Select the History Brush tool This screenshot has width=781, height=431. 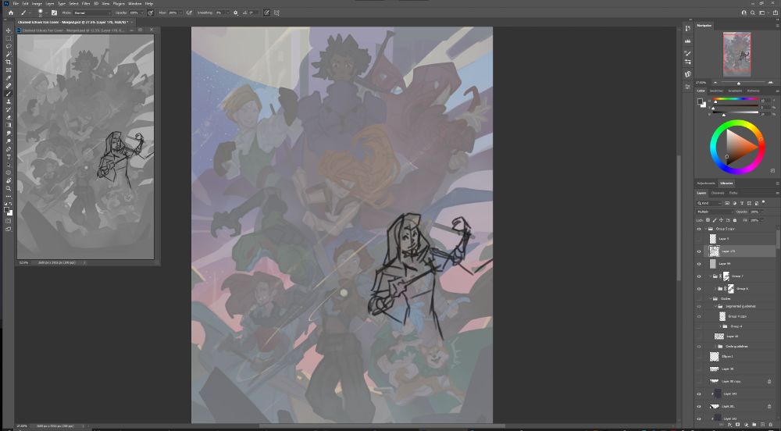tap(9, 109)
